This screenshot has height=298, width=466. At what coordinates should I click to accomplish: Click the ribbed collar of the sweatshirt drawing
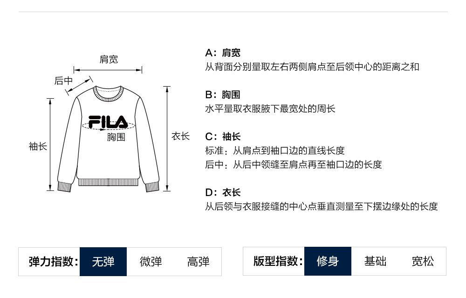click(108, 94)
